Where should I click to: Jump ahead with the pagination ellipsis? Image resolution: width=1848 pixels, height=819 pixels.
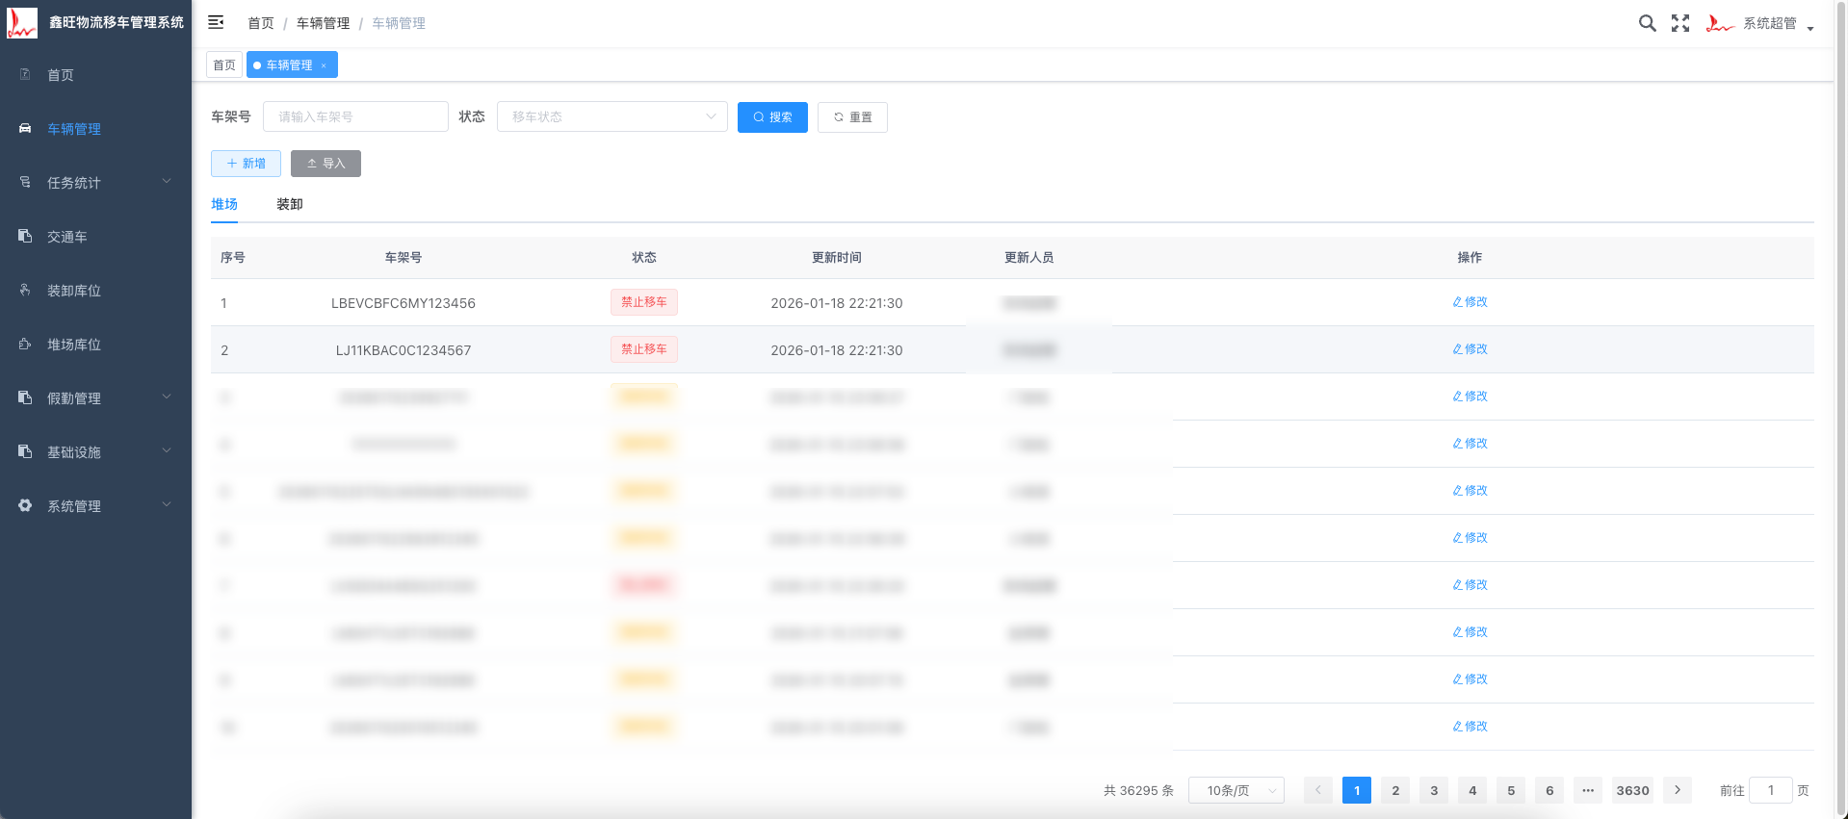click(x=1588, y=790)
